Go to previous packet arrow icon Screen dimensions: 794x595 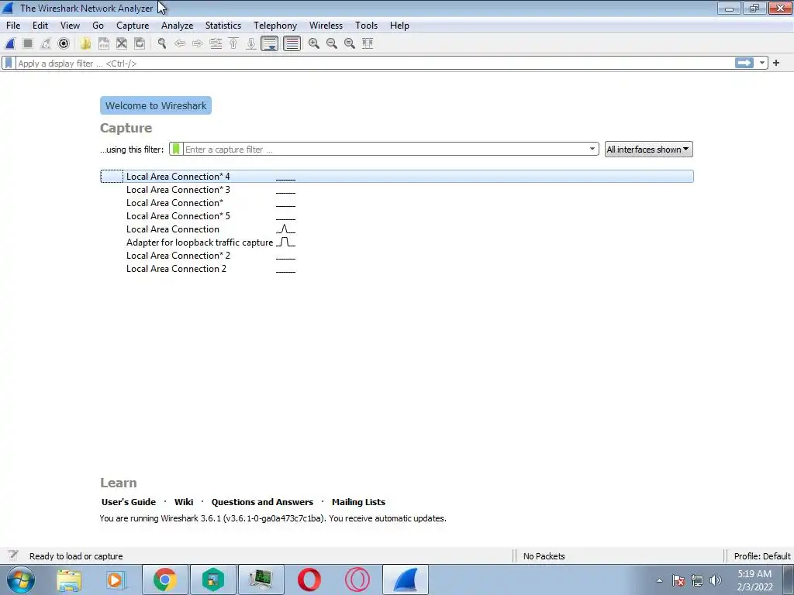tap(180, 43)
